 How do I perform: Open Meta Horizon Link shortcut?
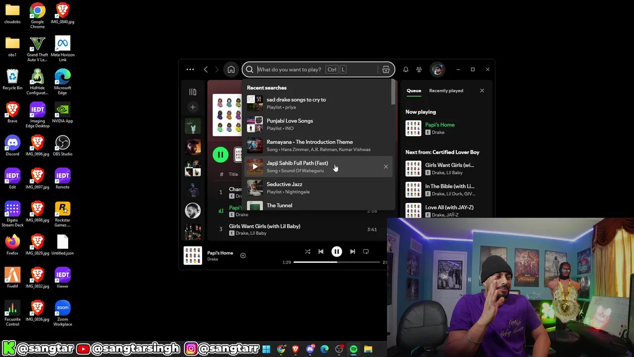click(62, 49)
